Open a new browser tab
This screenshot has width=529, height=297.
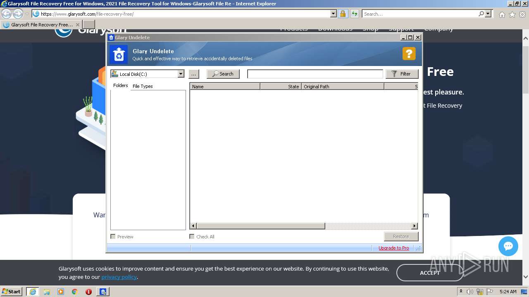coord(89,25)
